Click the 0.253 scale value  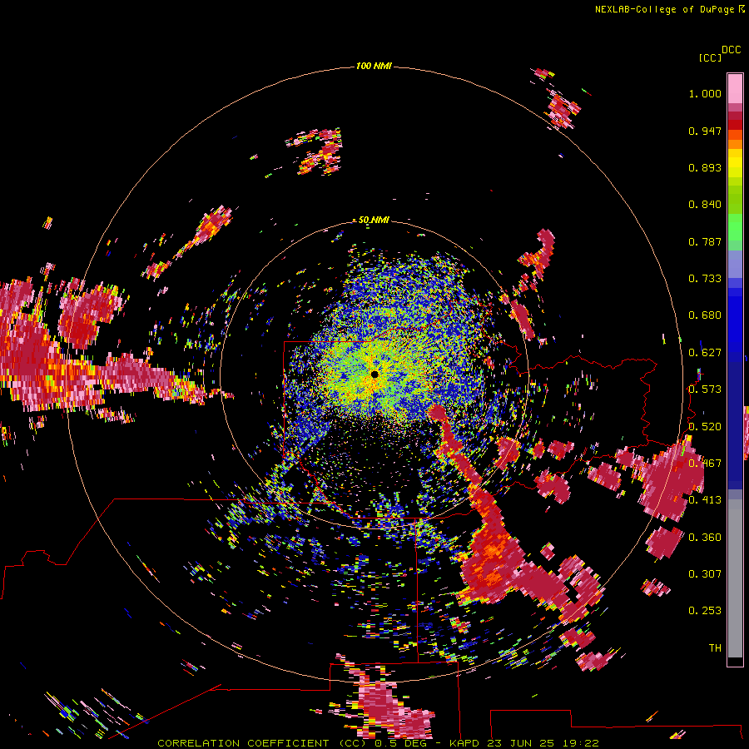[705, 611]
